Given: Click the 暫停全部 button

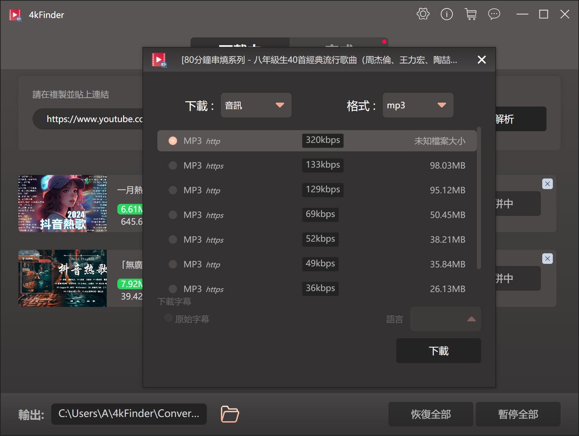Looking at the screenshot, I should pos(518,414).
